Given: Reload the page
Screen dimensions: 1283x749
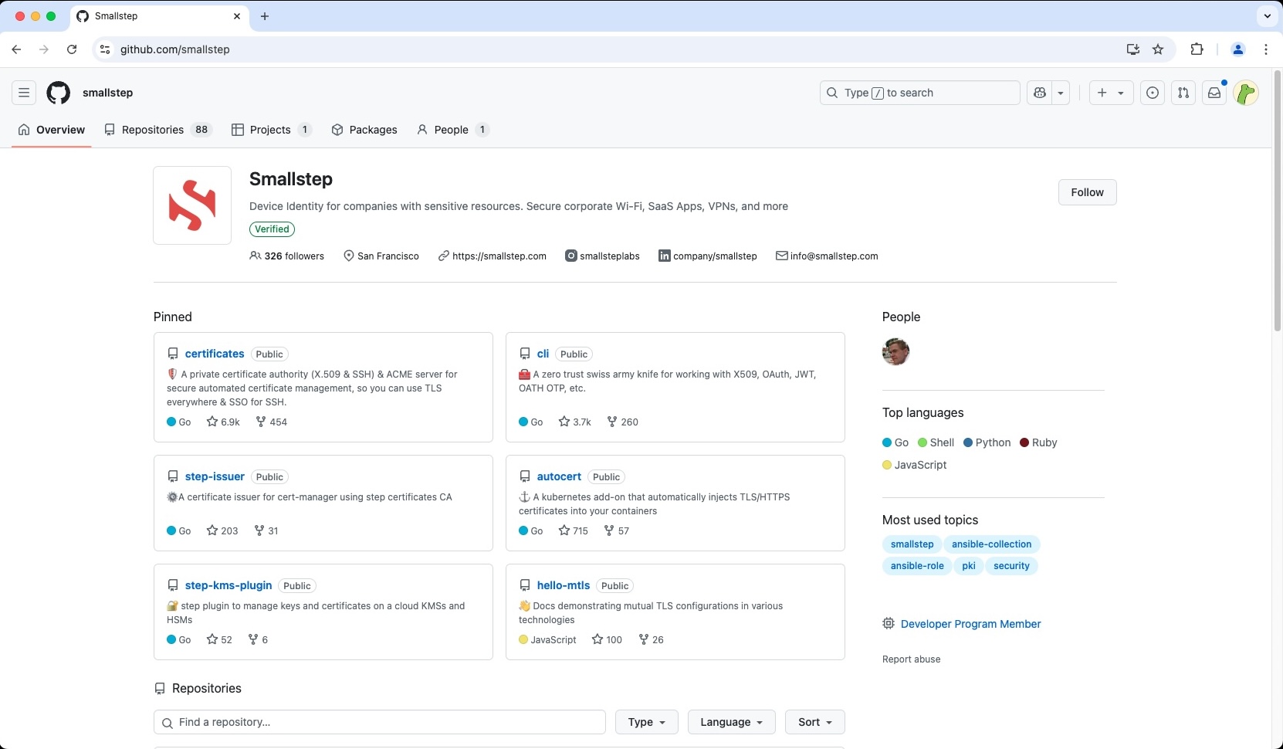Looking at the screenshot, I should click(x=72, y=49).
